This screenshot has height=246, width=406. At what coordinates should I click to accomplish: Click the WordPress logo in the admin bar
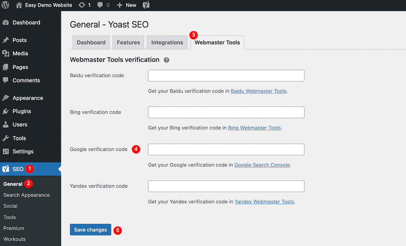(x=5, y=5)
